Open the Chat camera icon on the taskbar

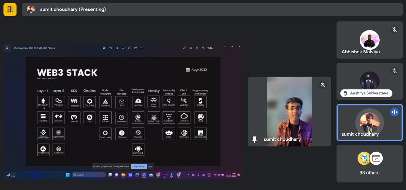pos(117,175)
